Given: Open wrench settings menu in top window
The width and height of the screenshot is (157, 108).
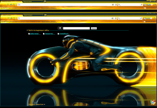Looking at the screenshot, I should pos(155,5).
